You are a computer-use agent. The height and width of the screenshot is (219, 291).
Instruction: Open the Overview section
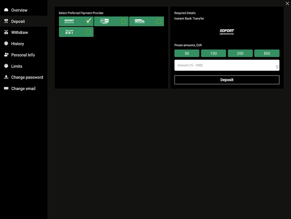point(24,10)
